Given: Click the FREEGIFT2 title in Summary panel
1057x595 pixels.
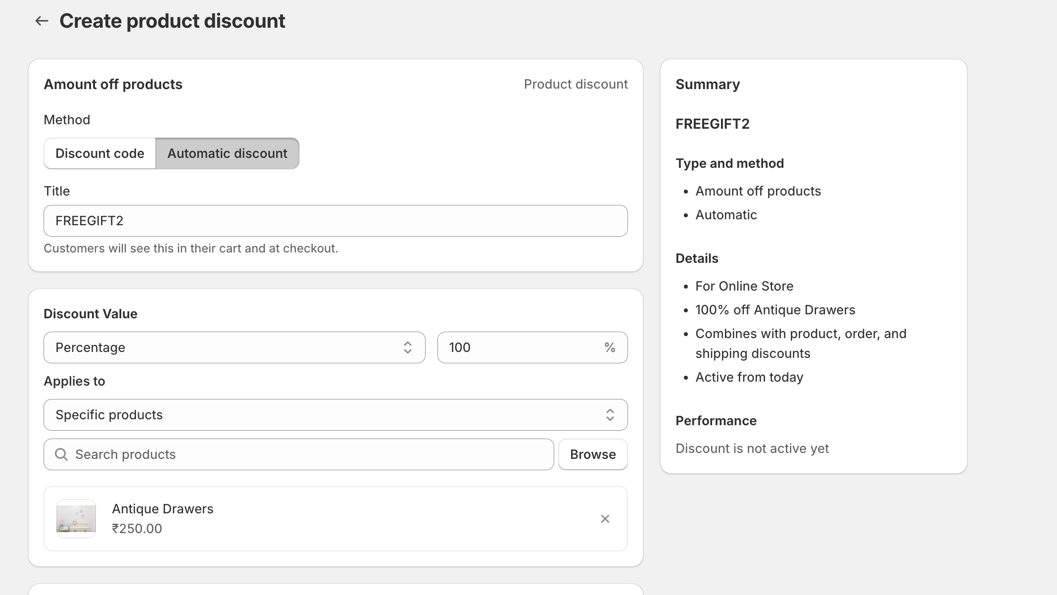Looking at the screenshot, I should coord(712,124).
